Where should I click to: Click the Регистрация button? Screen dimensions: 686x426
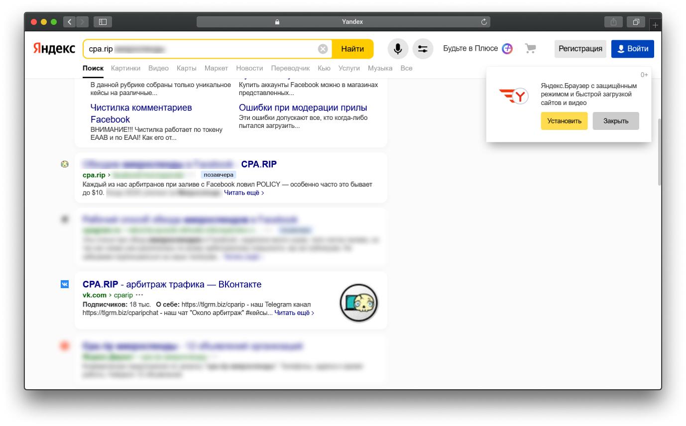pyautogui.click(x=580, y=49)
